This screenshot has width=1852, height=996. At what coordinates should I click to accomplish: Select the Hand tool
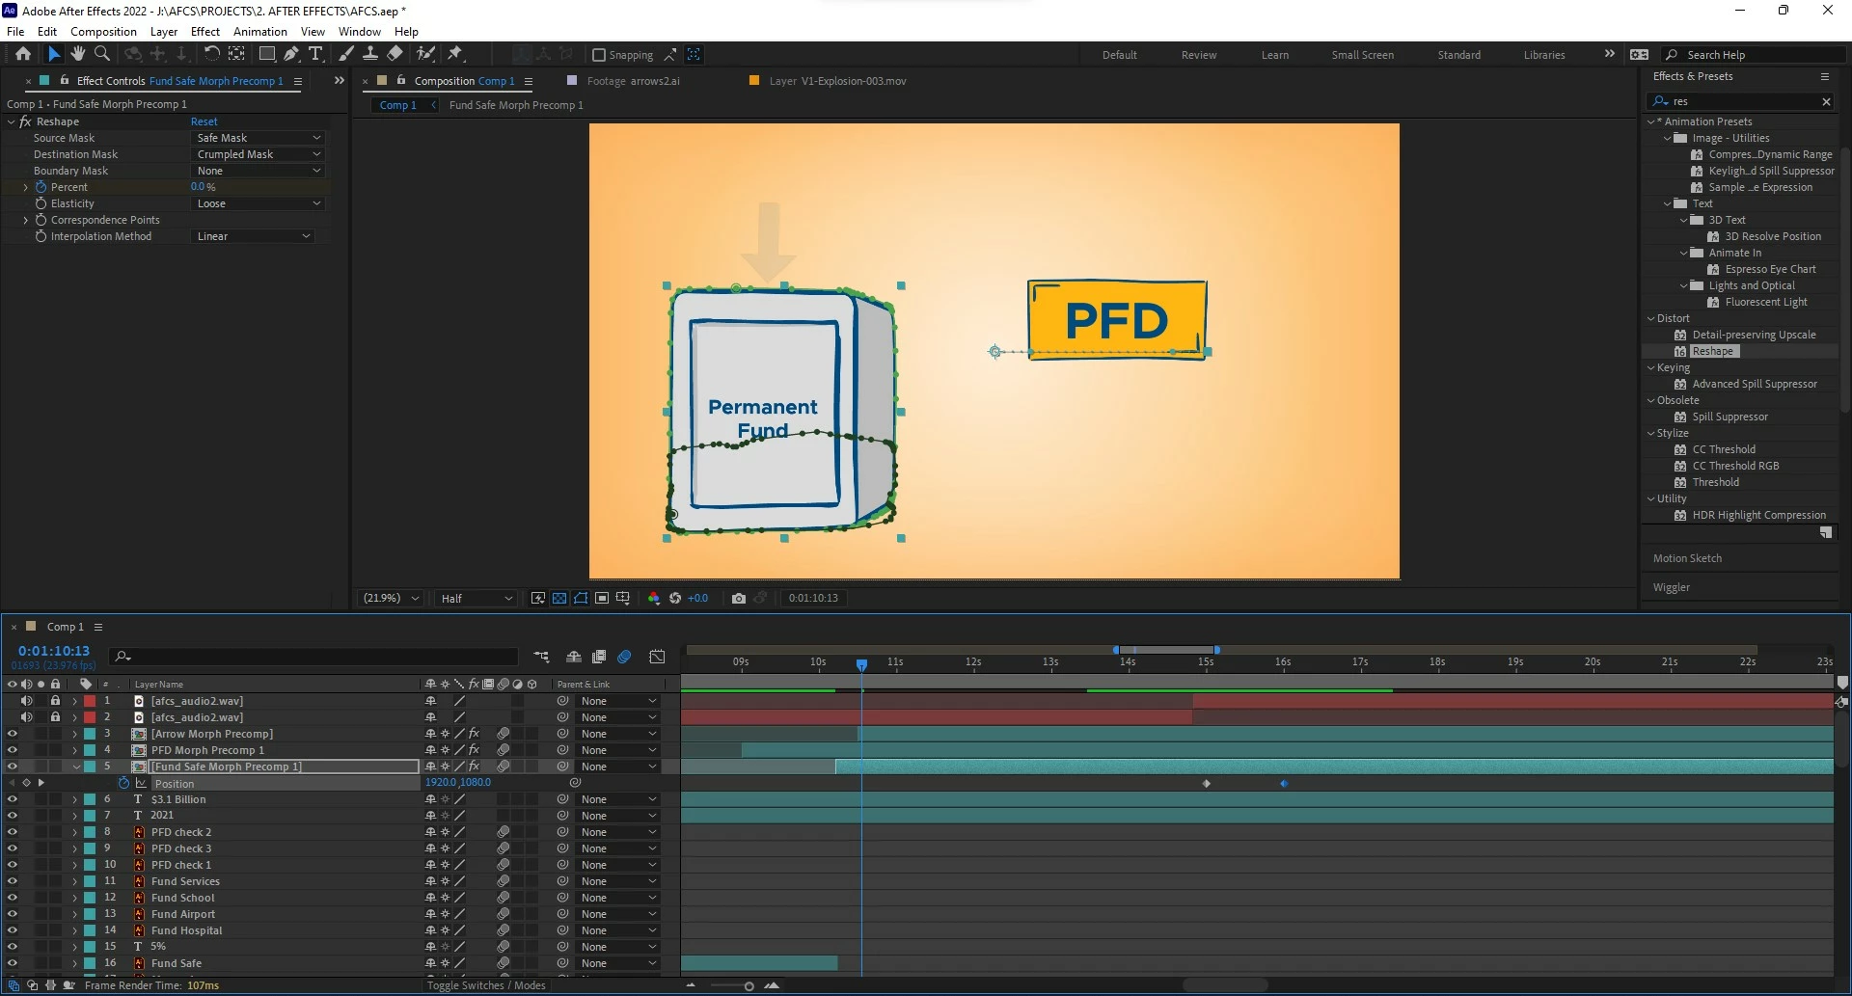[78, 54]
